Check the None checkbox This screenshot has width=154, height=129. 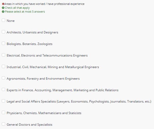[x=3, y=20]
